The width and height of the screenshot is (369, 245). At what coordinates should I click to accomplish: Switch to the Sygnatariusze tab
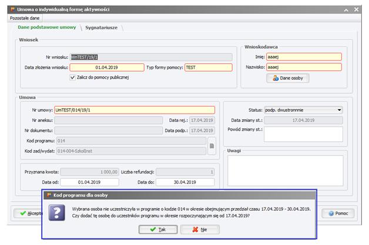click(x=101, y=28)
